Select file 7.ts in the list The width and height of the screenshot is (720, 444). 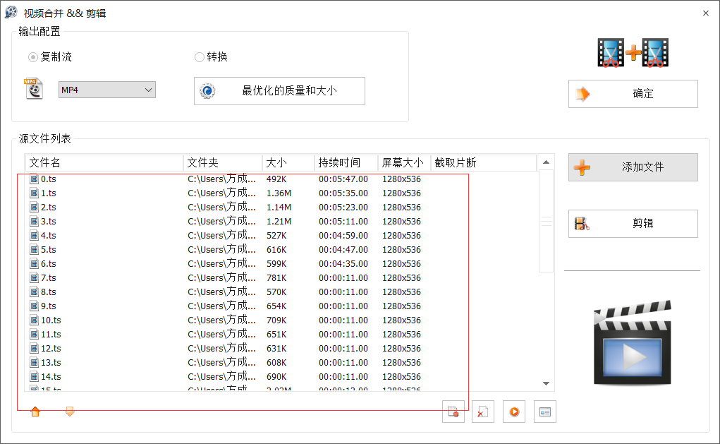coord(48,278)
